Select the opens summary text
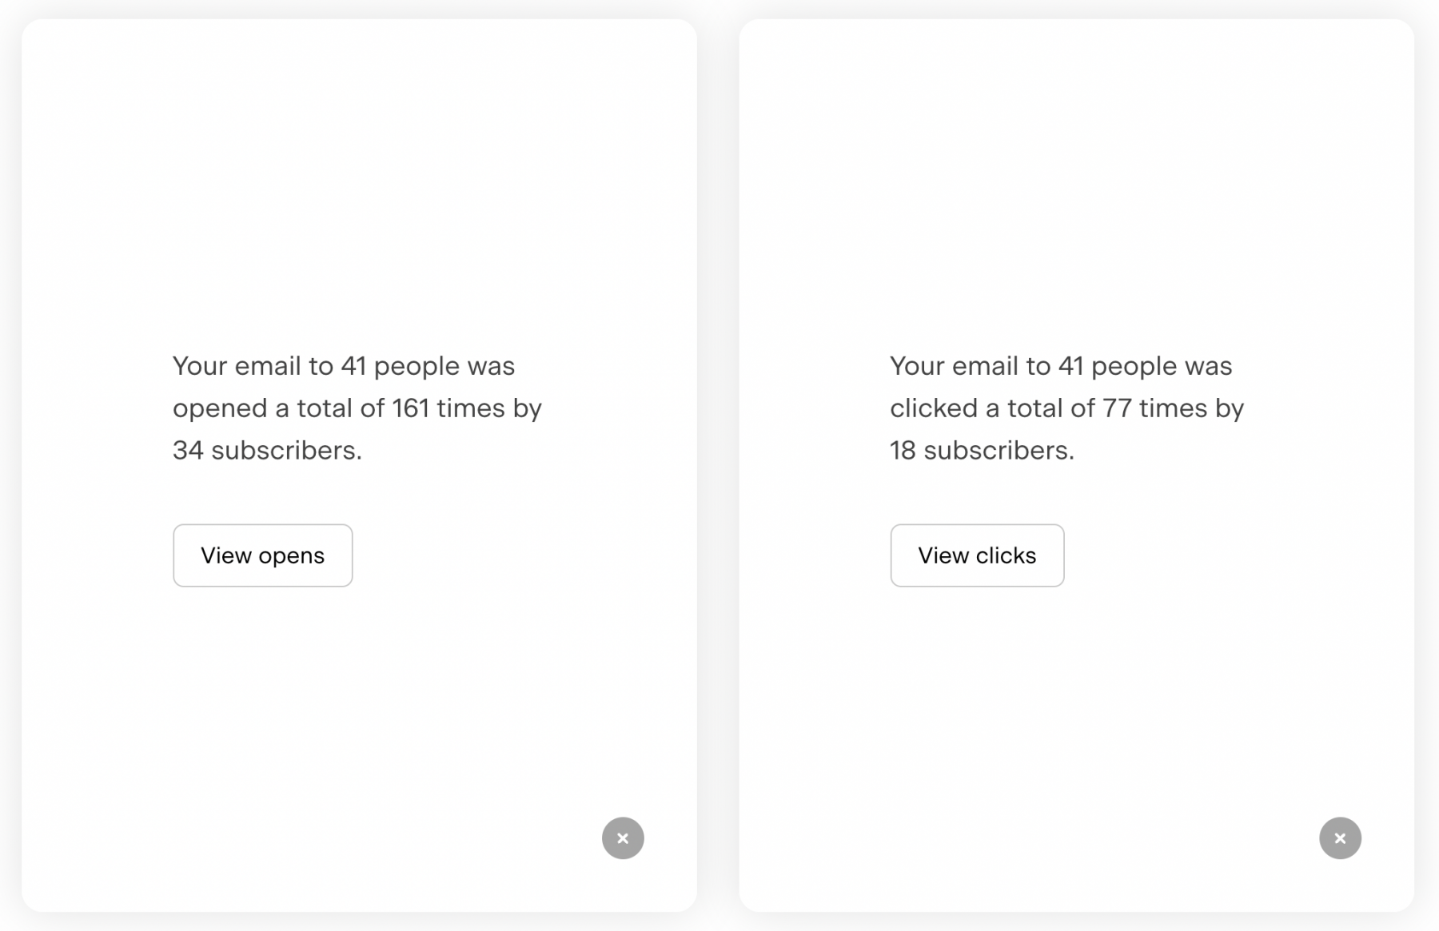1439x931 pixels. pyautogui.click(x=357, y=407)
